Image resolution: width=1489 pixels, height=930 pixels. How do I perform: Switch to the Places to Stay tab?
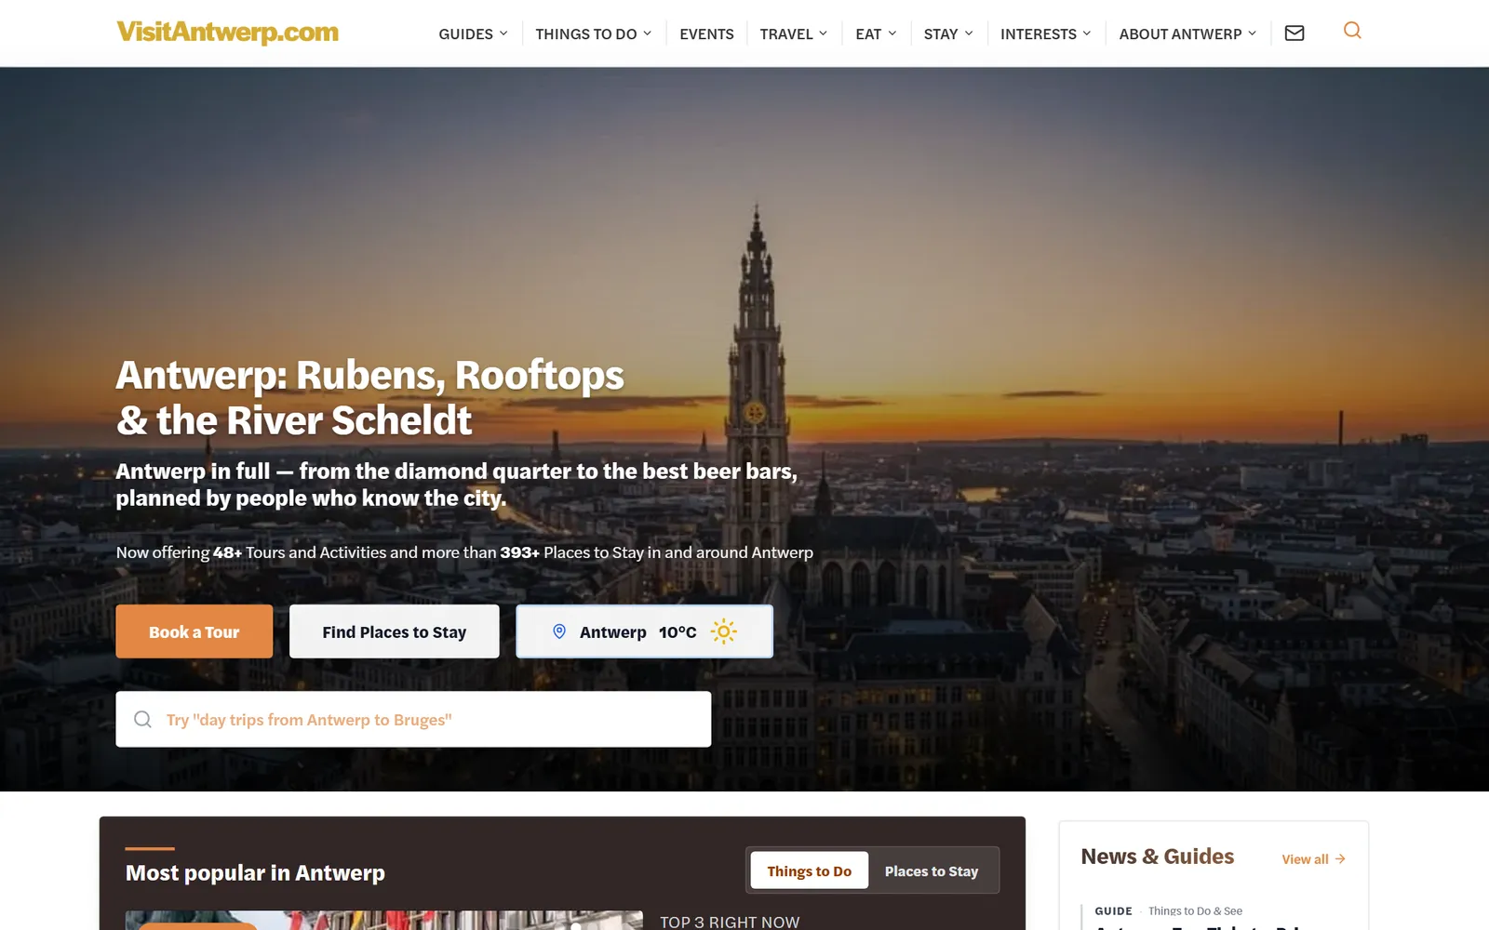[932, 870]
